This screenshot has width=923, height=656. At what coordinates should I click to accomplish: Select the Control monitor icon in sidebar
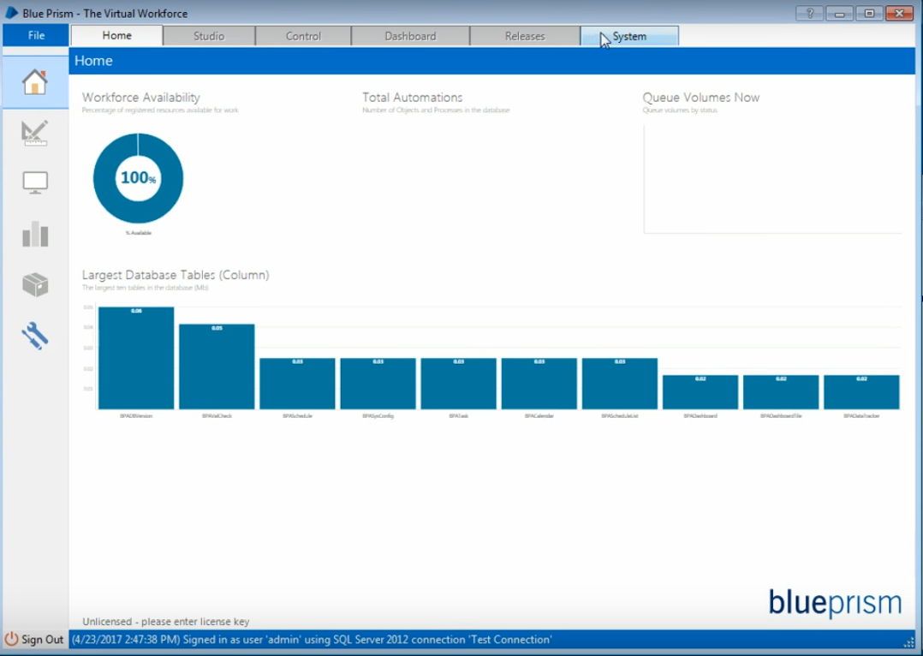click(x=34, y=182)
